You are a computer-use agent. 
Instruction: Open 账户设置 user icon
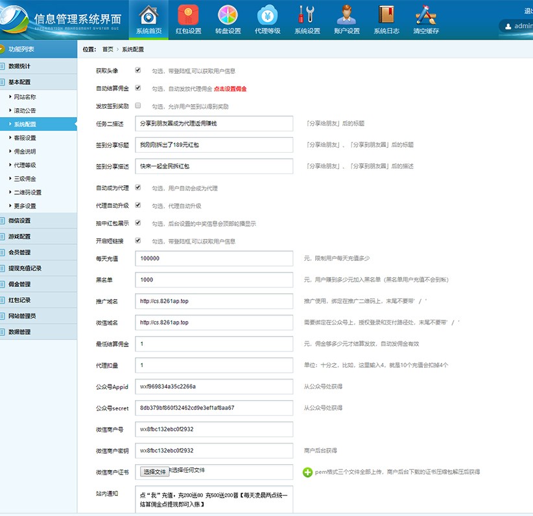click(346, 15)
